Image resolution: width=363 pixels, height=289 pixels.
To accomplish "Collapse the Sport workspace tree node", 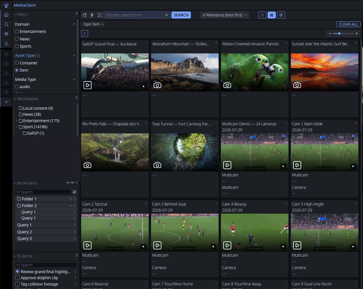I will (x=17, y=127).
